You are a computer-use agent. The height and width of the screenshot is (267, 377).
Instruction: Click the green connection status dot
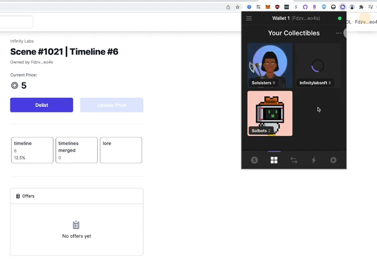pos(339,18)
